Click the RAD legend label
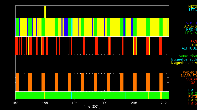 (193, 42)
